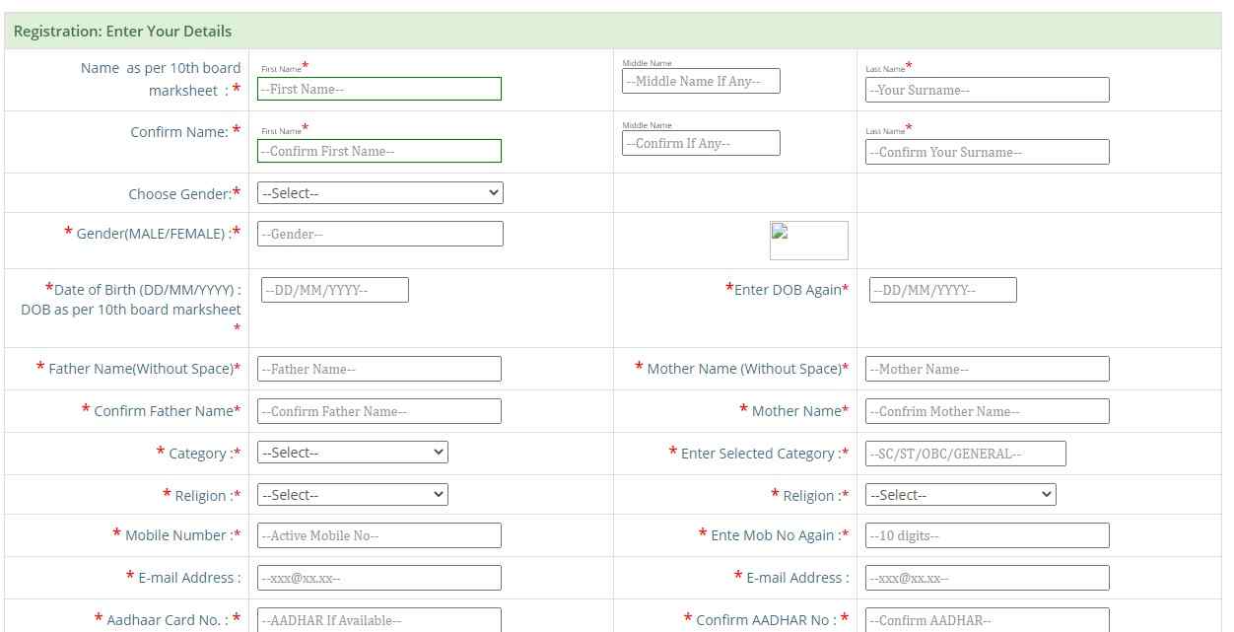Open the left Religion dropdown
This screenshot has width=1234, height=632.
[352, 495]
